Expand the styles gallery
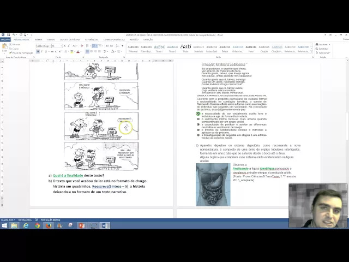Viewport: 349px width, 262px height. click(311, 52)
